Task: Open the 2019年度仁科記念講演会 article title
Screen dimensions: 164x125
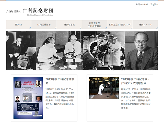Action: pos(60,81)
